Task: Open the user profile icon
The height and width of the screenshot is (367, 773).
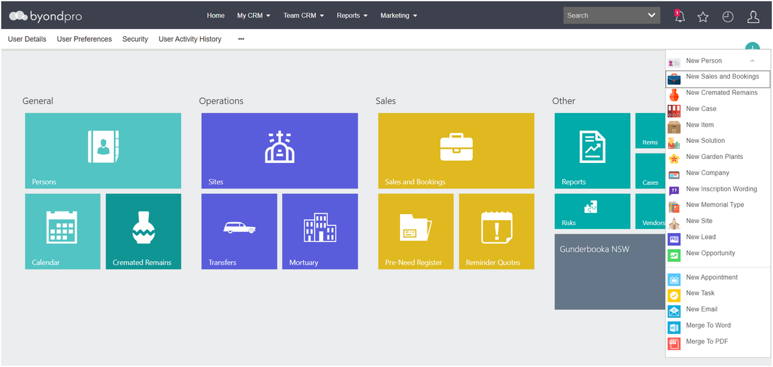Action: point(753,17)
